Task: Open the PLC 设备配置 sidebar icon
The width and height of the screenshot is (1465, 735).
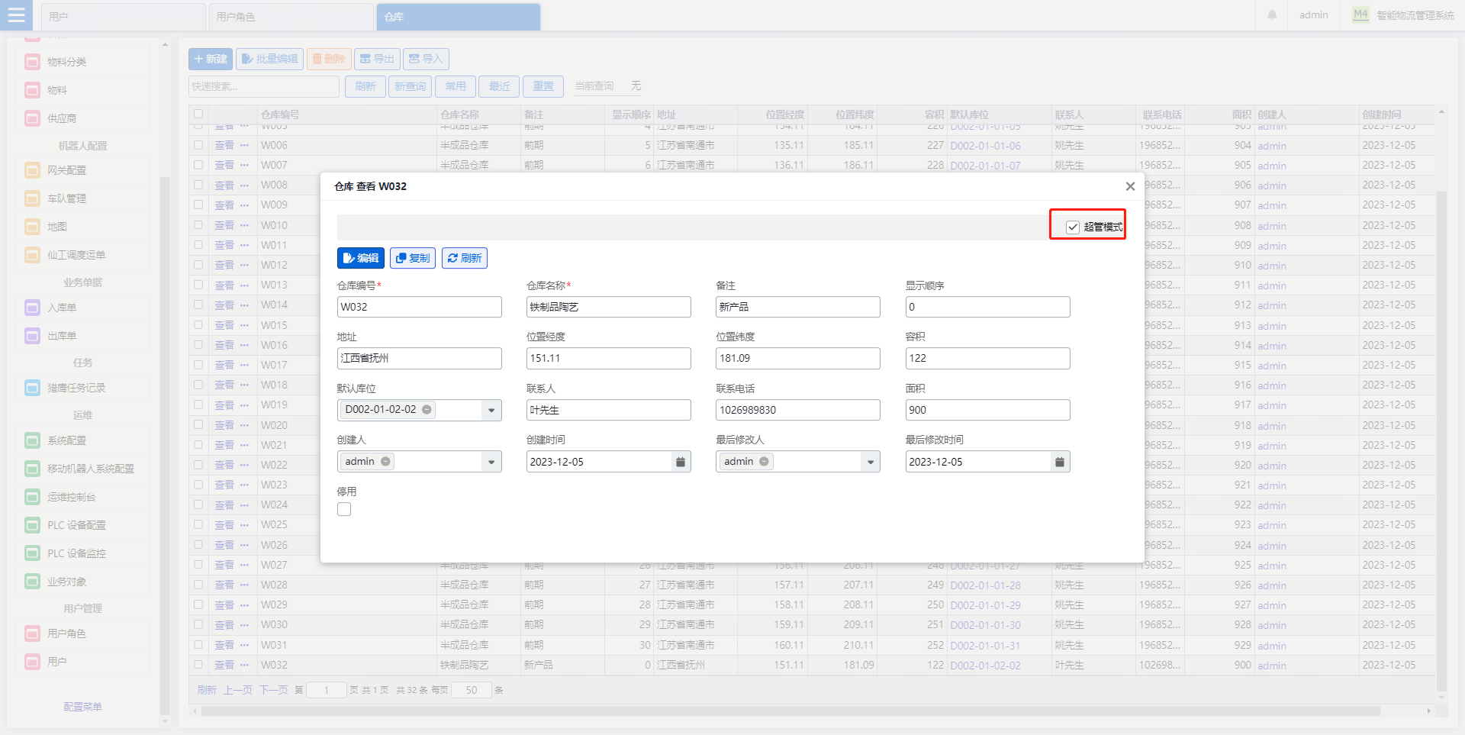Action: (32, 525)
